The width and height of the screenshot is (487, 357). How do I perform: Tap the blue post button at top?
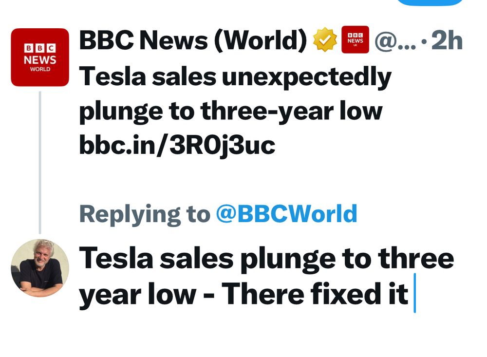(431, 2)
